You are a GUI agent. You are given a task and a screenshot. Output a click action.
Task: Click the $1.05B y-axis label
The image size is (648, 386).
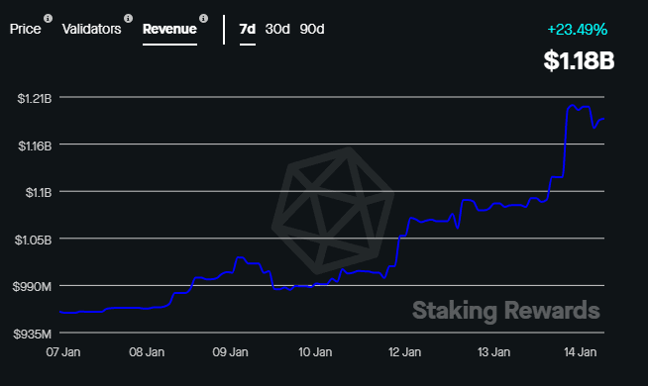tap(33, 240)
